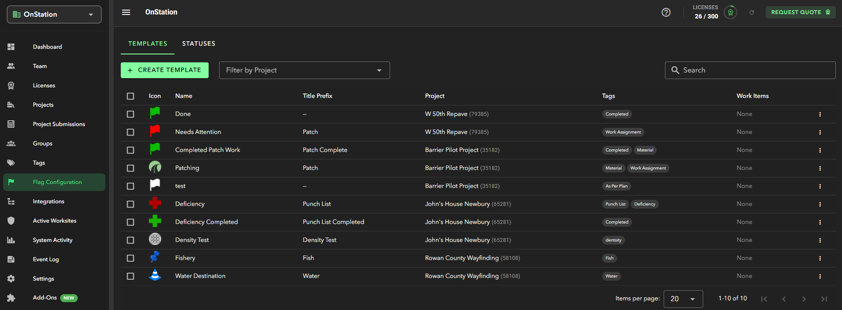Open row options menu for Water Destination
The width and height of the screenshot is (842, 310).
820,276
